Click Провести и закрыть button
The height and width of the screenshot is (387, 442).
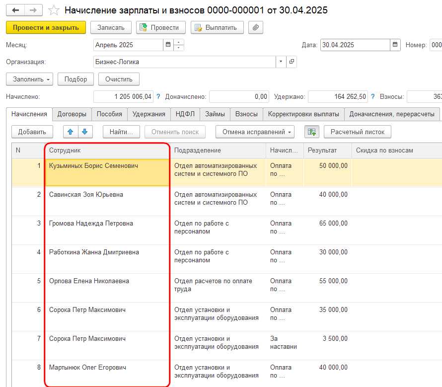tap(46, 27)
